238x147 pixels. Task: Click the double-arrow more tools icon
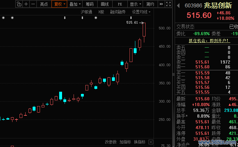pos(161,4)
